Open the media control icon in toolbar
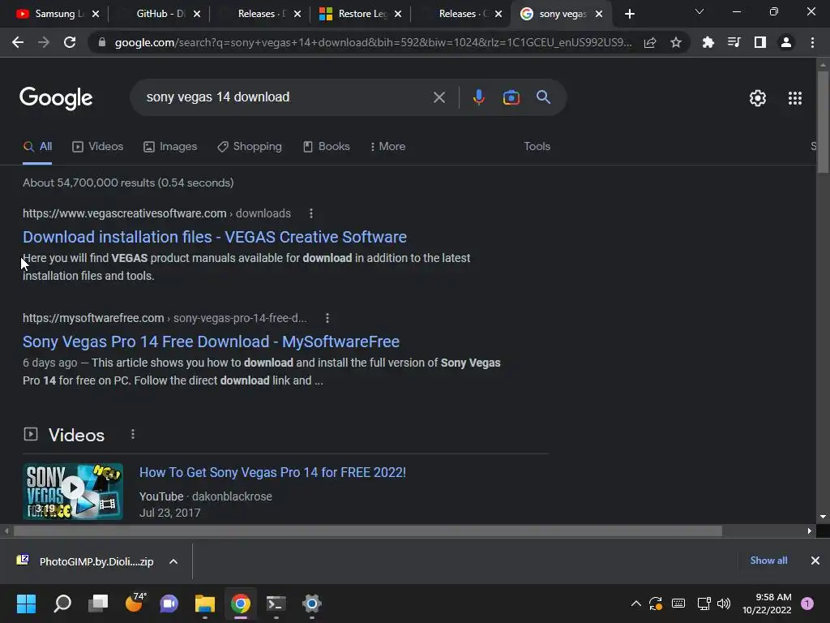Screen dimensions: 830x623 [x=734, y=42]
